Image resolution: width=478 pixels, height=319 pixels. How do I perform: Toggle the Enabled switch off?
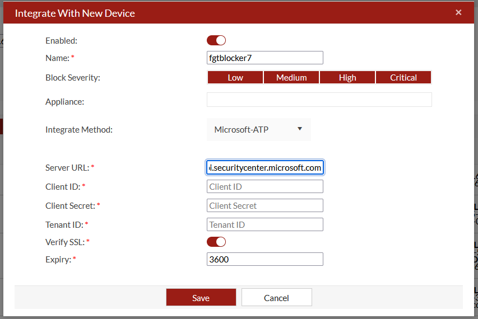pos(216,40)
